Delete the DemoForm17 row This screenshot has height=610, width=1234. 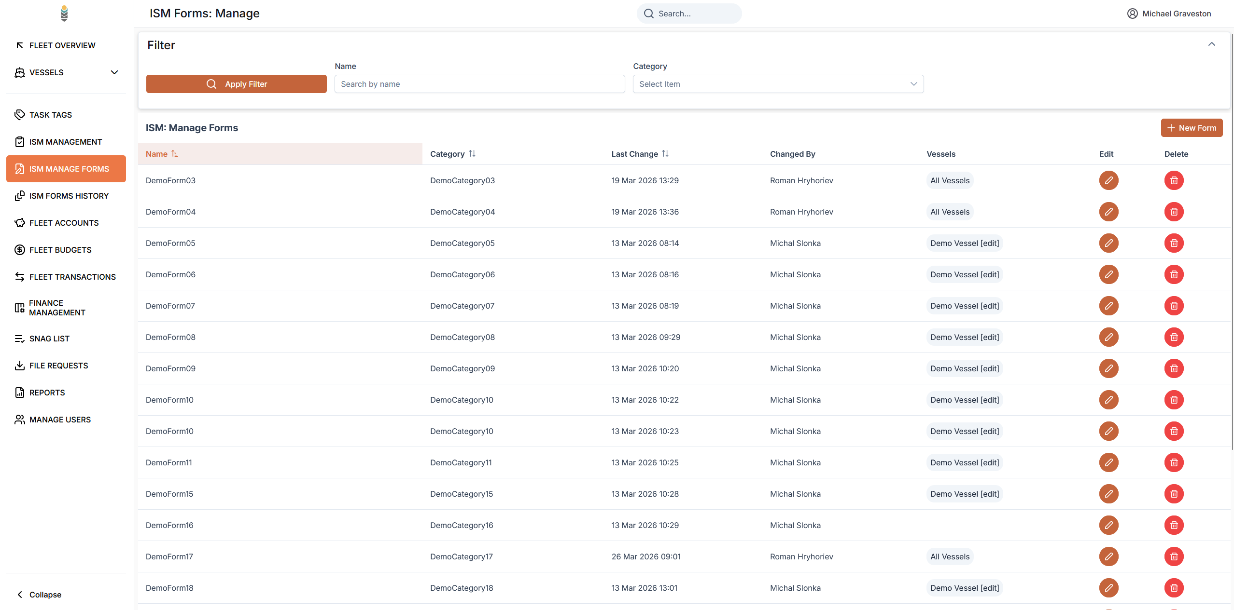pyautogui.click(x=1174, y=556)
